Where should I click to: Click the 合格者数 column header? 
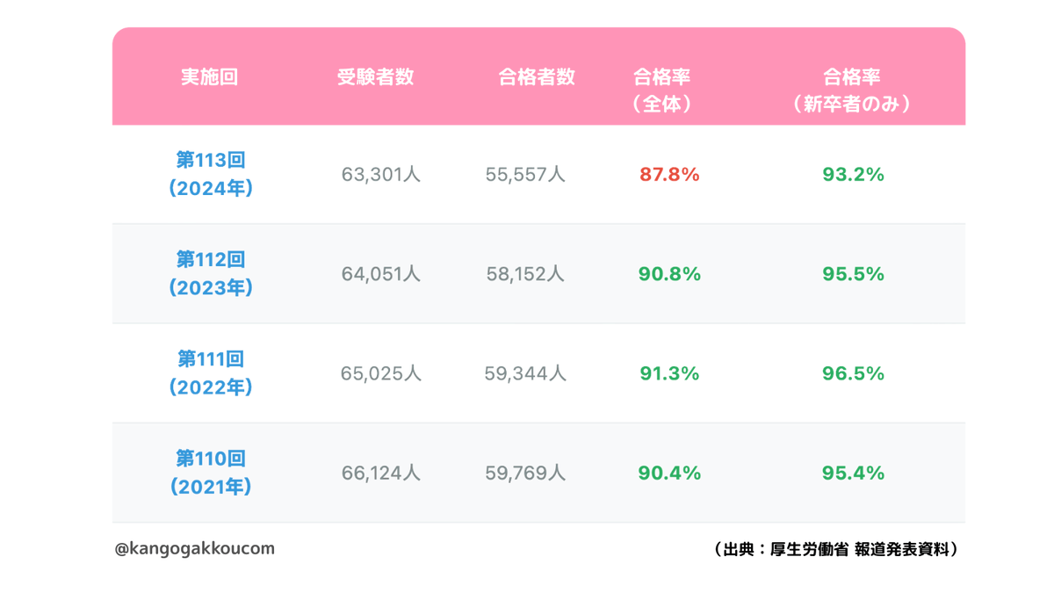tap(537, 77)
